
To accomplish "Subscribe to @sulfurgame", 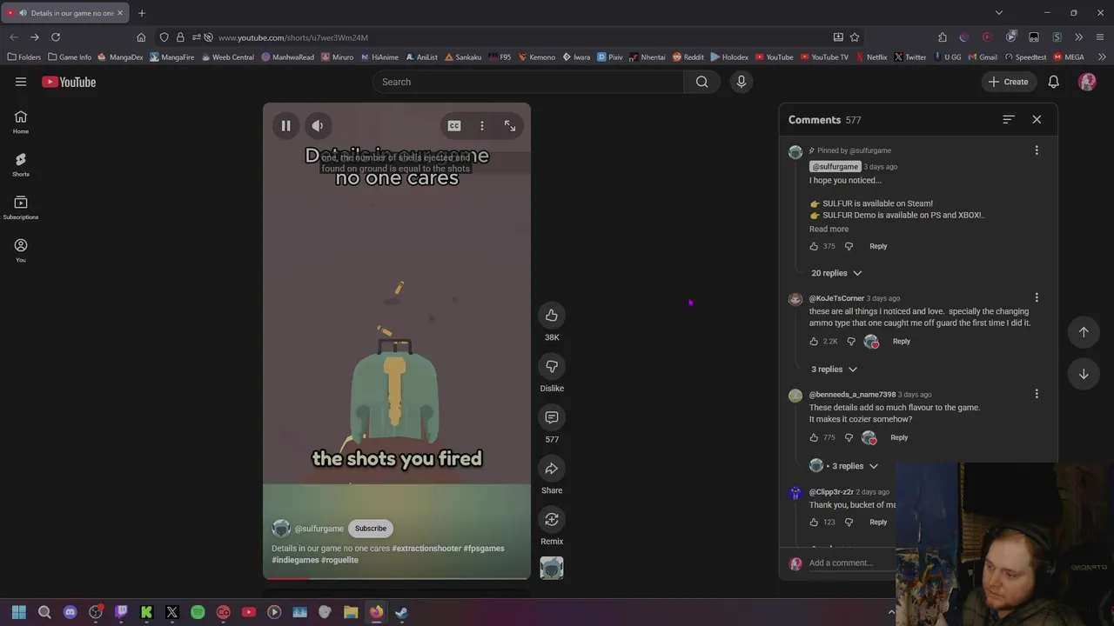I will pyautogui.click(x=371, y=529).
